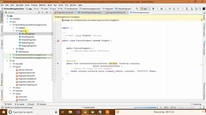Screen dimensions: 206x115
Task: Open Project Structure icon in toolbar
Action: point(196,9)
